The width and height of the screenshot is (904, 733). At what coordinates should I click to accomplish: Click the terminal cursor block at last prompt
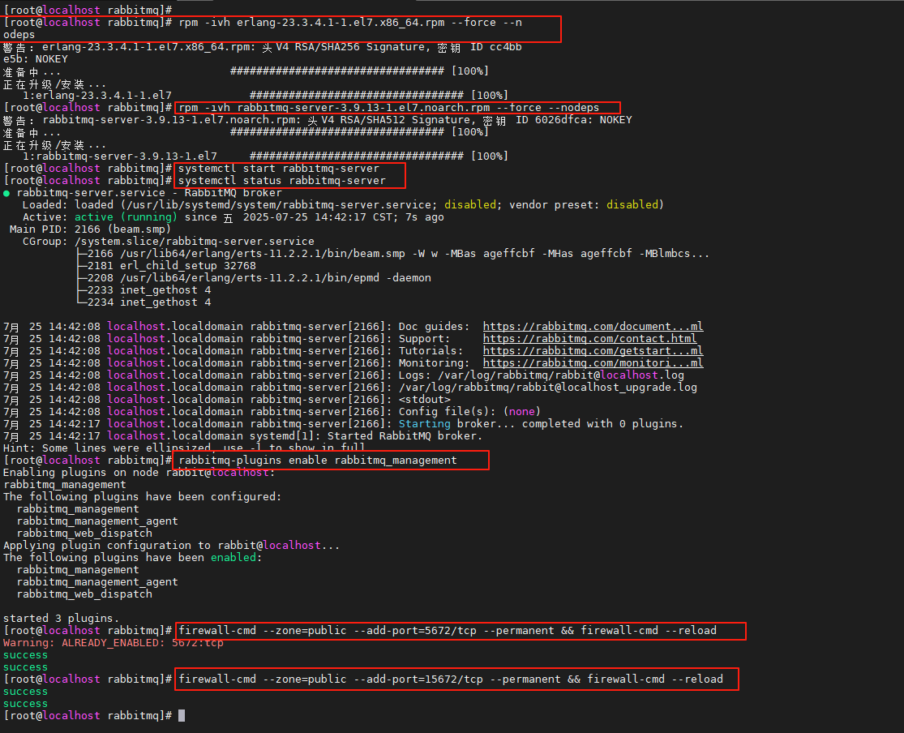pos(182,716)
